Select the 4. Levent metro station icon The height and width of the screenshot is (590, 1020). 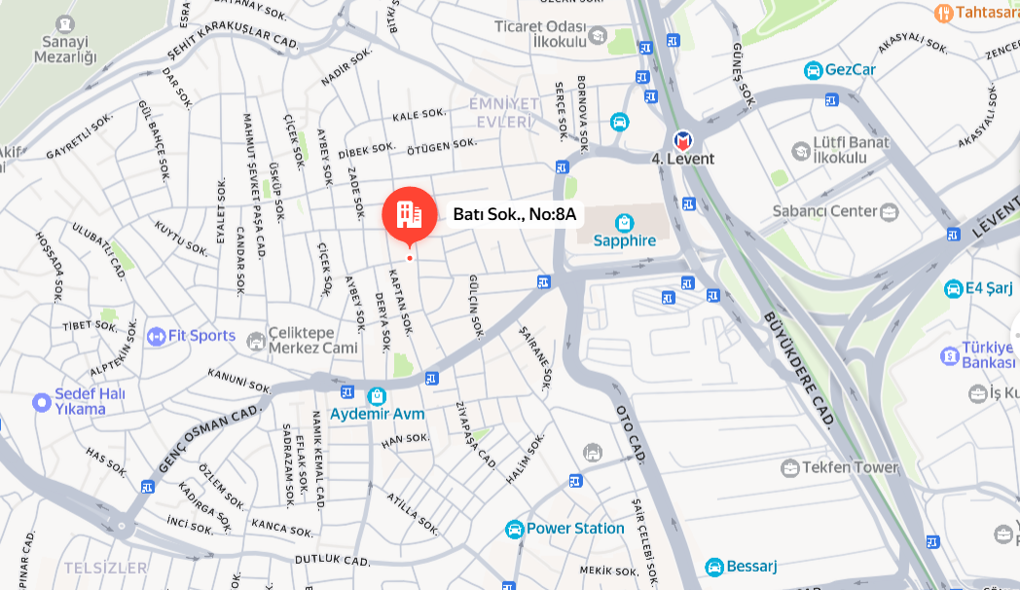682,140
